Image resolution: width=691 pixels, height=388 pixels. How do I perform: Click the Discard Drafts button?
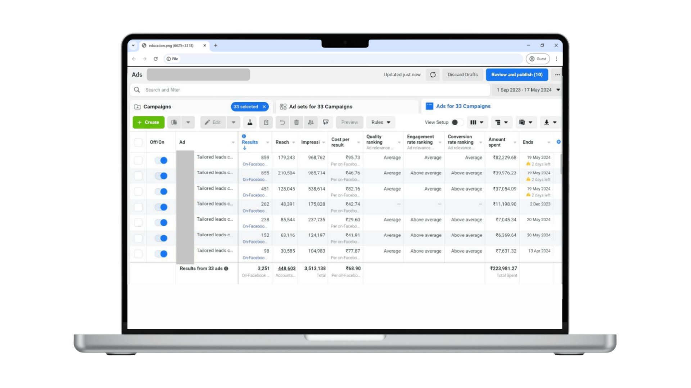tap(462, 75)
